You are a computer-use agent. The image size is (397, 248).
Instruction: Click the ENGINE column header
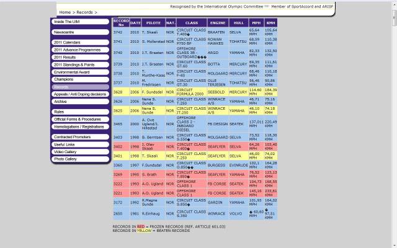click(x=218, y=23)
